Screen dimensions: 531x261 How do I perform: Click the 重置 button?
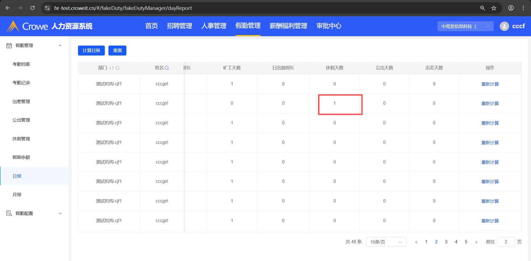[117, 51]
